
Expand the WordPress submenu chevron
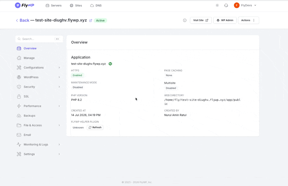click(59, 77)
